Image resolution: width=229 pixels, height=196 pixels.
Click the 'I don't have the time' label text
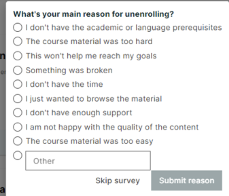point(64,84)
